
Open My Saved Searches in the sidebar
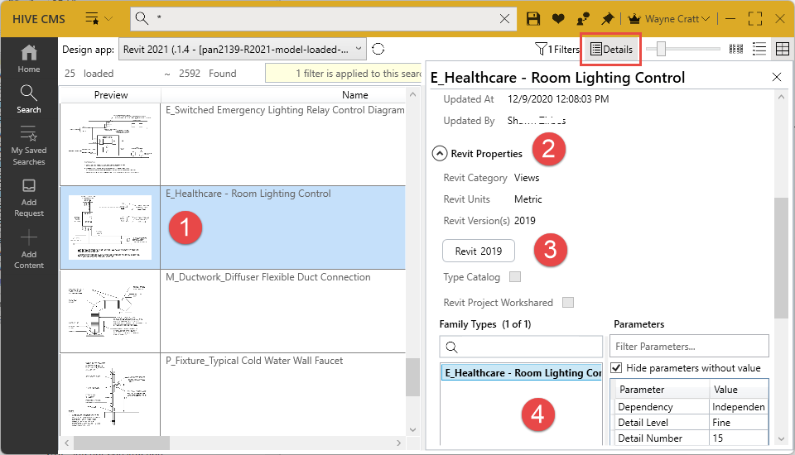tap(29, 146)
